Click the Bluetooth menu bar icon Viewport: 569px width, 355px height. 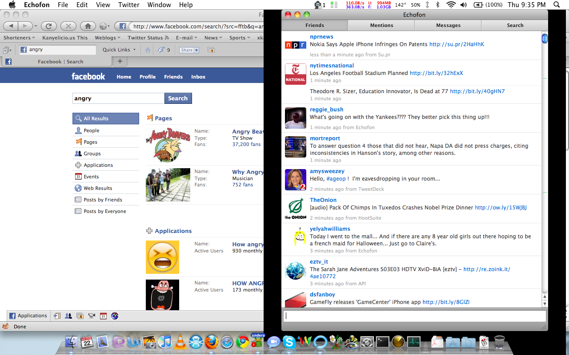pos(437,5)
